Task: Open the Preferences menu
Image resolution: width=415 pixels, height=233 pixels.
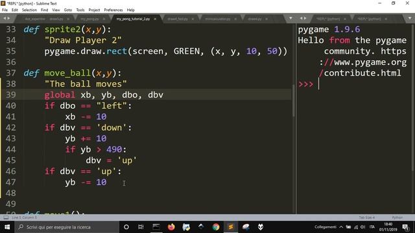Action: pyautogui.click(x=113, y=10)
